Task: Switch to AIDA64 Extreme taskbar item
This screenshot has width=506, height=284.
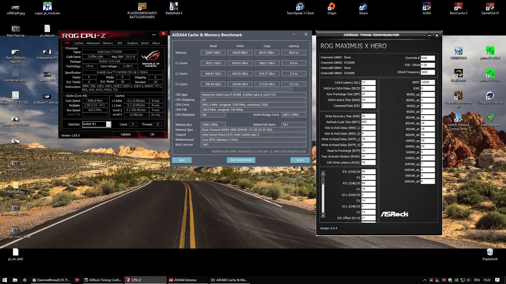Action: coord(188,280)
